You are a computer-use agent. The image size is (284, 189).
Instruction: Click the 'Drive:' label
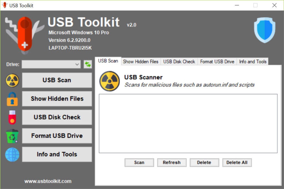coord(13,64)
